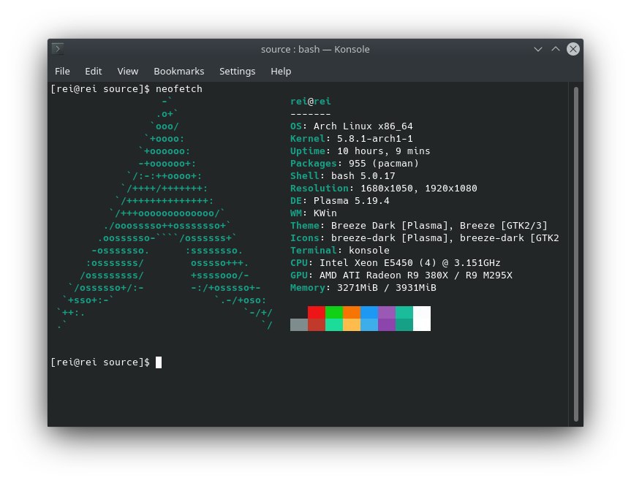
Task: Click the bottom '[rei@rei source]$' prompt text
Action: pyautogui.click(x=100, y=362)
